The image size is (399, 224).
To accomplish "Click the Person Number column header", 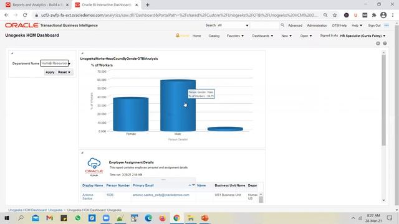I will [x=118, y=185].
